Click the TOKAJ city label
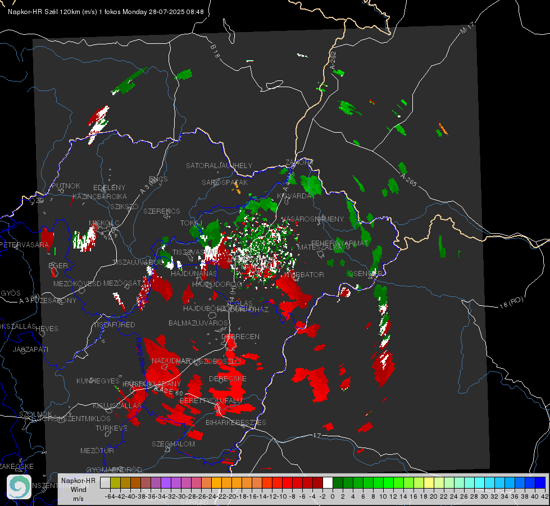 coord(191,223)
